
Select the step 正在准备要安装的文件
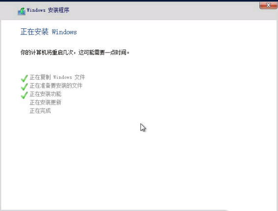[x=56, y=85]
